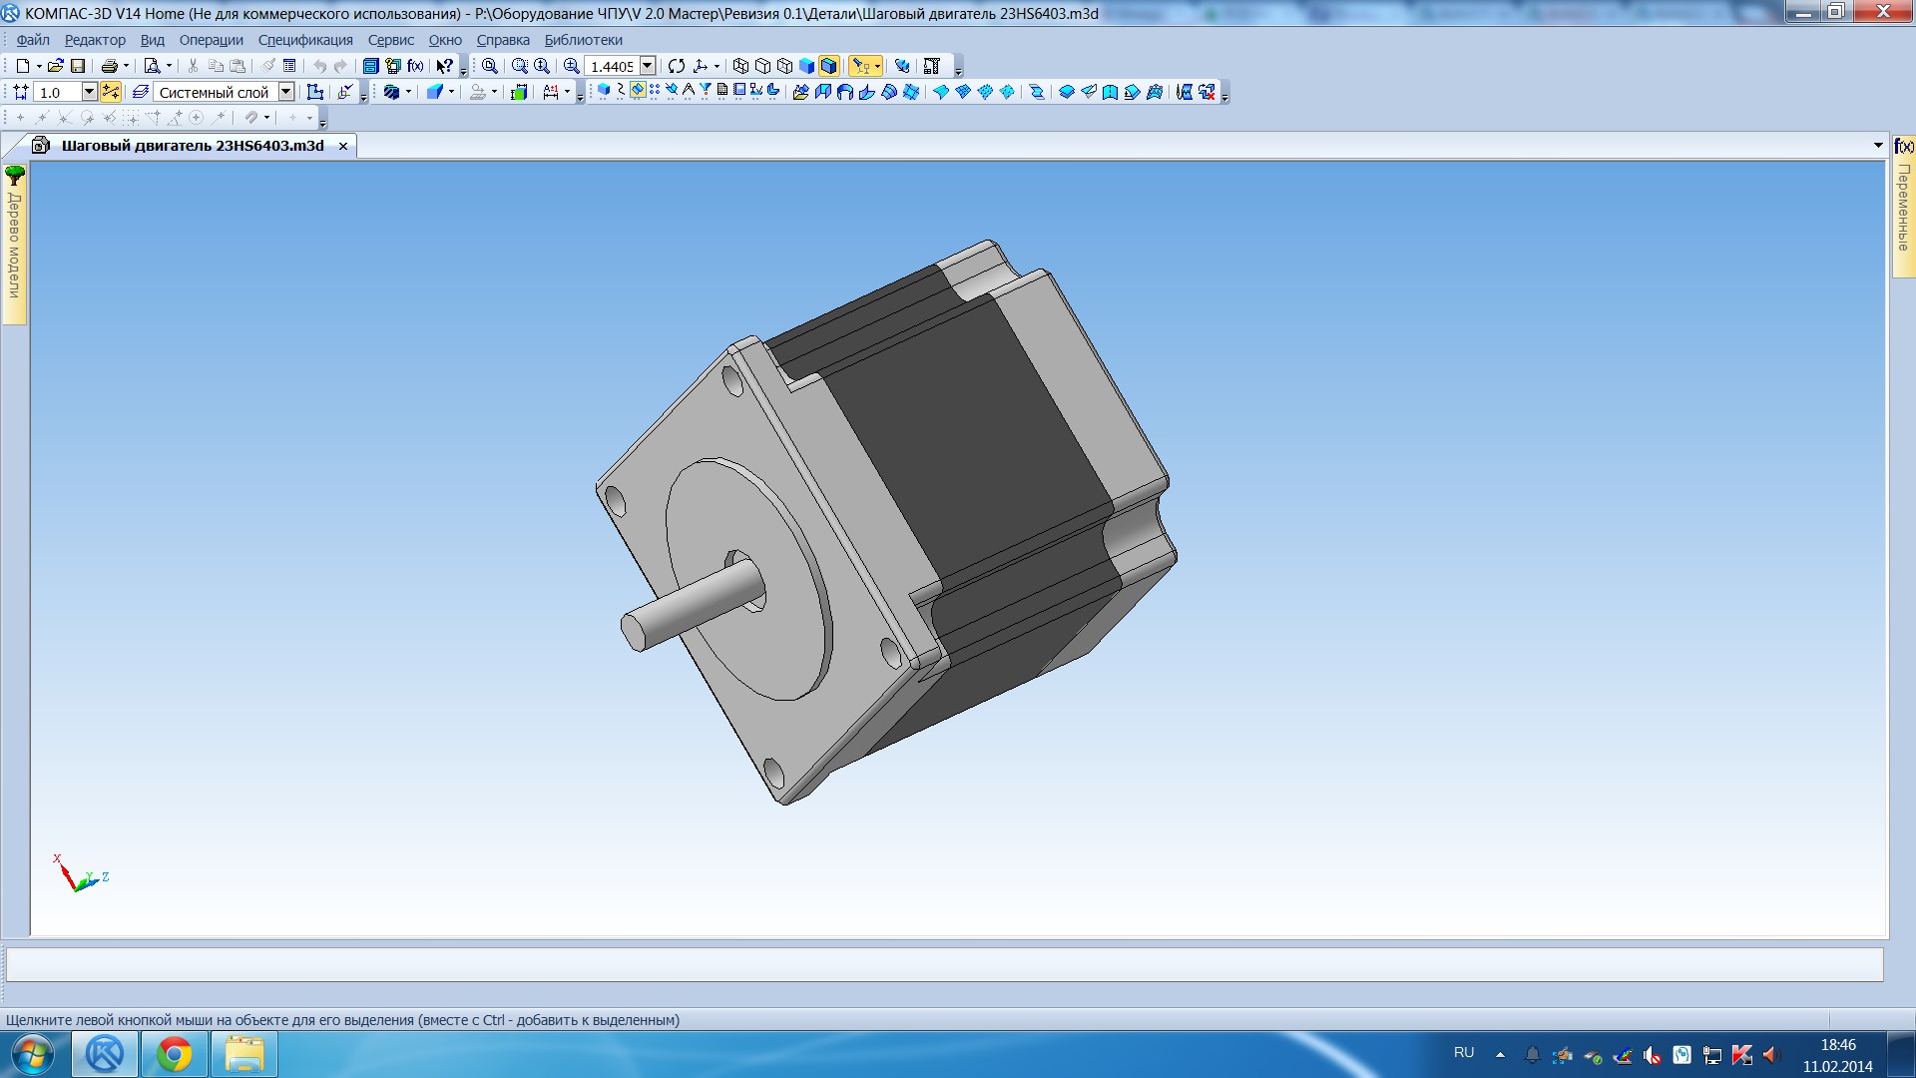Click the funnel filter icon
The height and width of the screenshot is (1078, 1916).
tap(706, 90)
